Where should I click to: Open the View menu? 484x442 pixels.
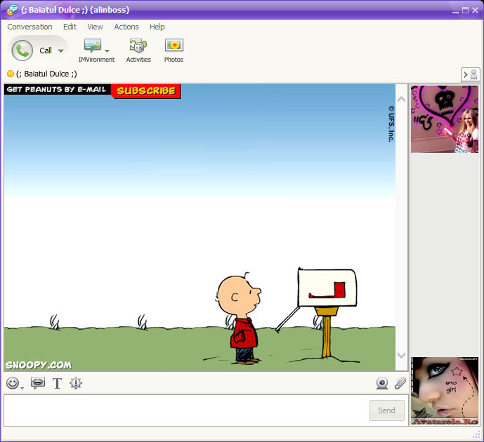[95, 27]
